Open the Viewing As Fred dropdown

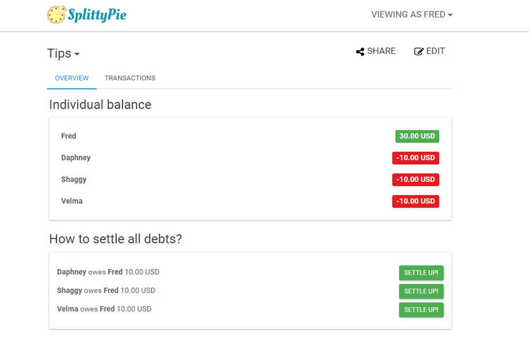point(412,14)
